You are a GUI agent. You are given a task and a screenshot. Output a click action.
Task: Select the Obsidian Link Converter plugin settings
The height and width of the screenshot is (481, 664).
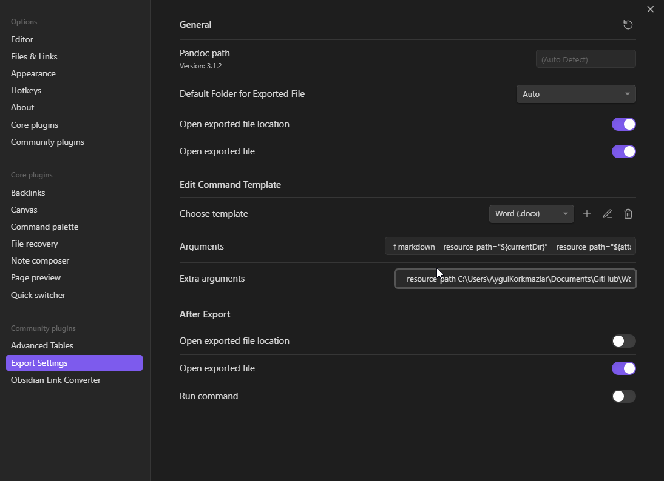pyautogui.click(x=56, y=380)
